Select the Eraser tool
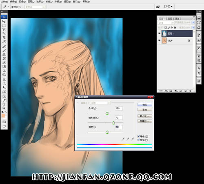 [x=4, y=62]
